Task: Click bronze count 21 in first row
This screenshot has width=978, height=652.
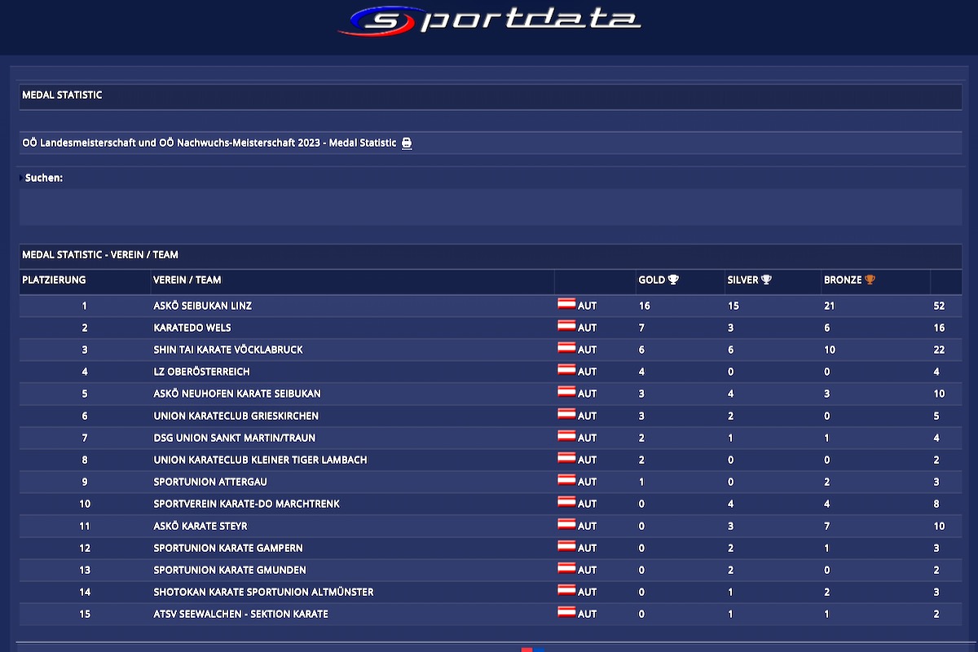Action: [830, 306]
